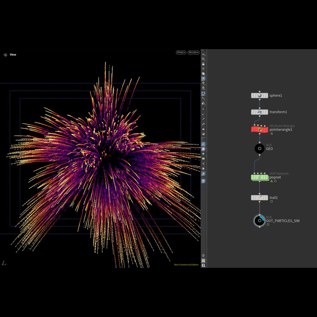The image size is (317, 317).
Task: Toggle the yellow viewport layout grid button
Action: 203,261
